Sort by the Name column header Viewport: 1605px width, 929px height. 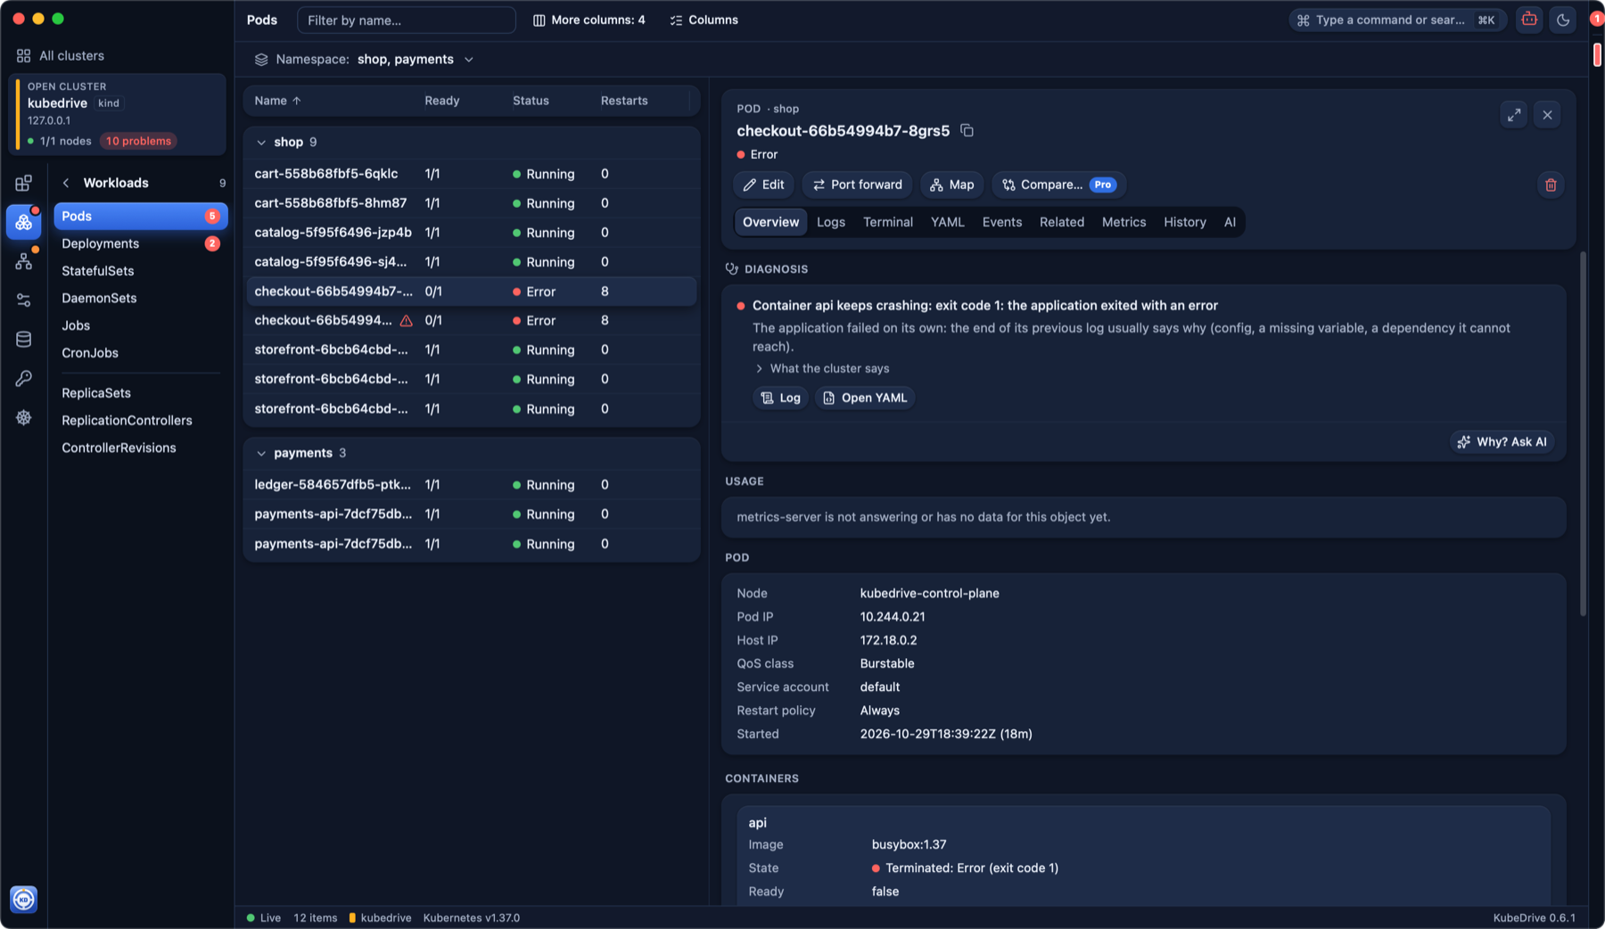[277, 101]
